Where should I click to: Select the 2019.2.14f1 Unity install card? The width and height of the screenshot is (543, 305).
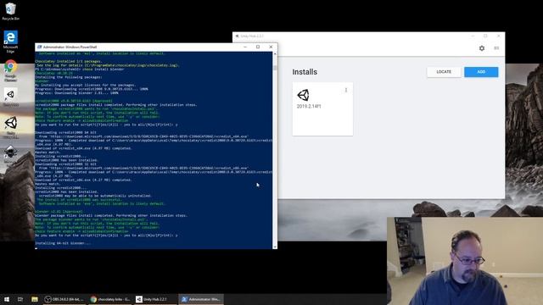pyautogui.click(x=322, y=109)
